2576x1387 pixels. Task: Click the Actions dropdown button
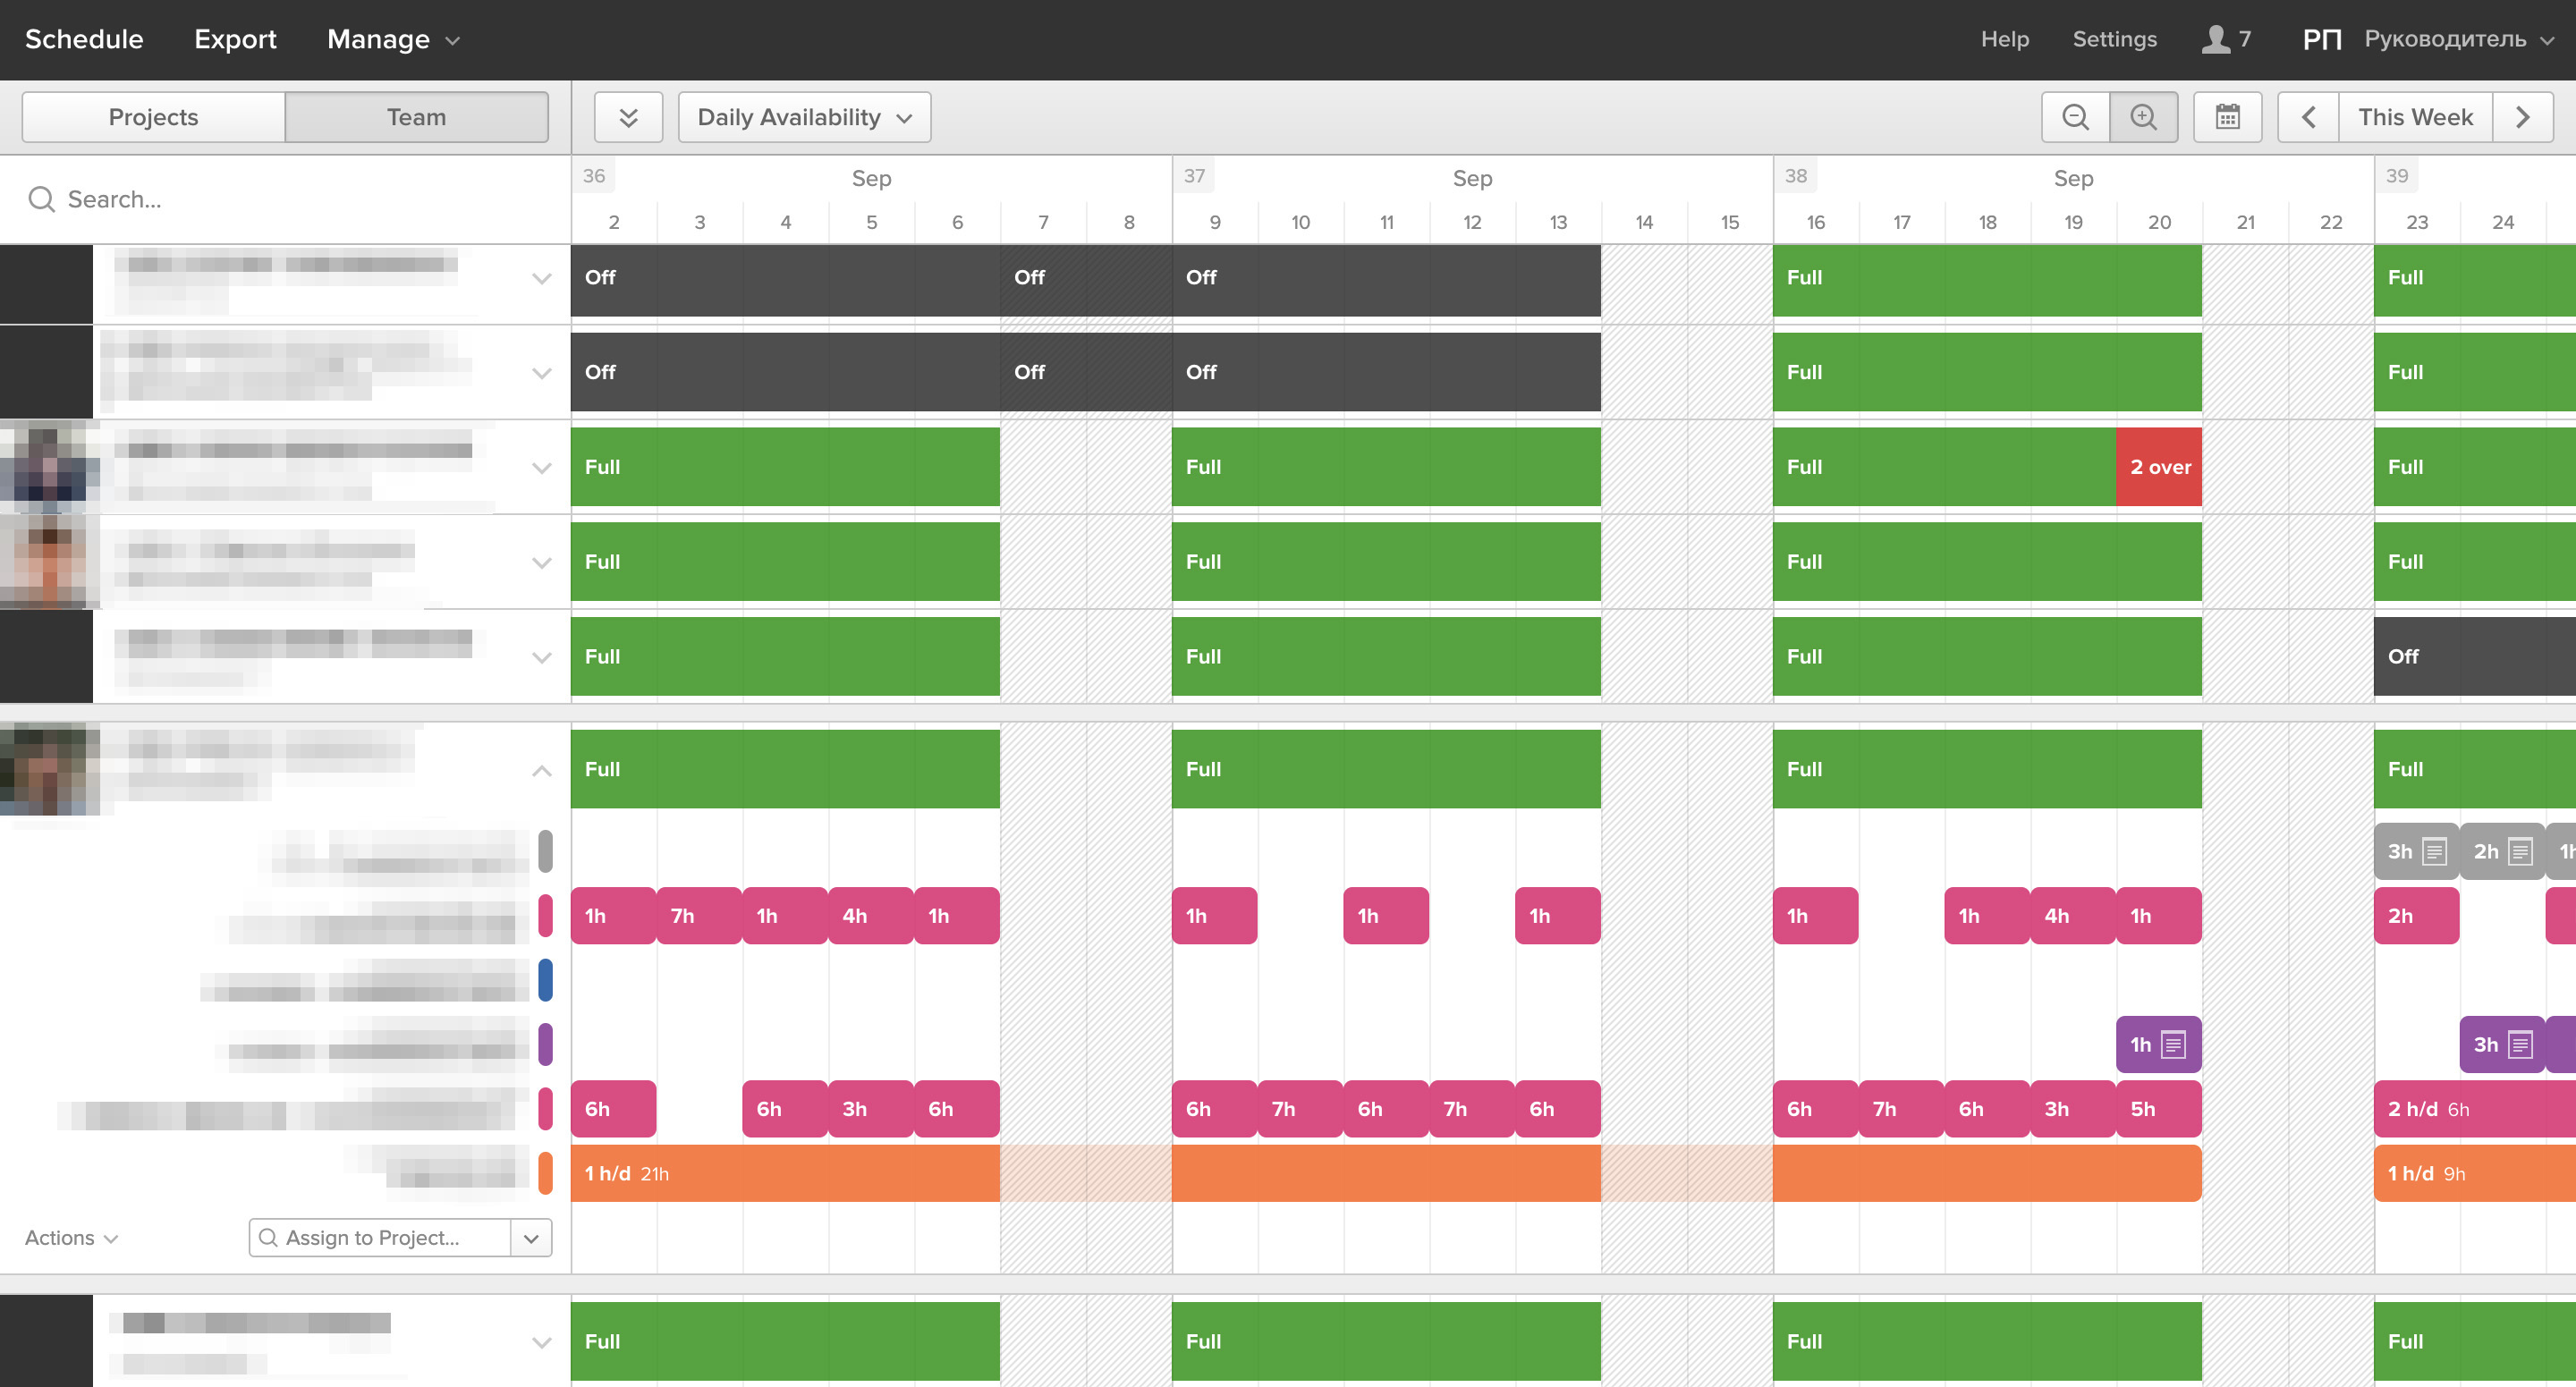coord(73,1239)
